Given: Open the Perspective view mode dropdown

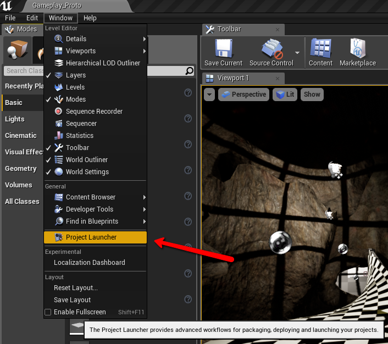Looking at the screenshot, I should click(x=243, y=95).
